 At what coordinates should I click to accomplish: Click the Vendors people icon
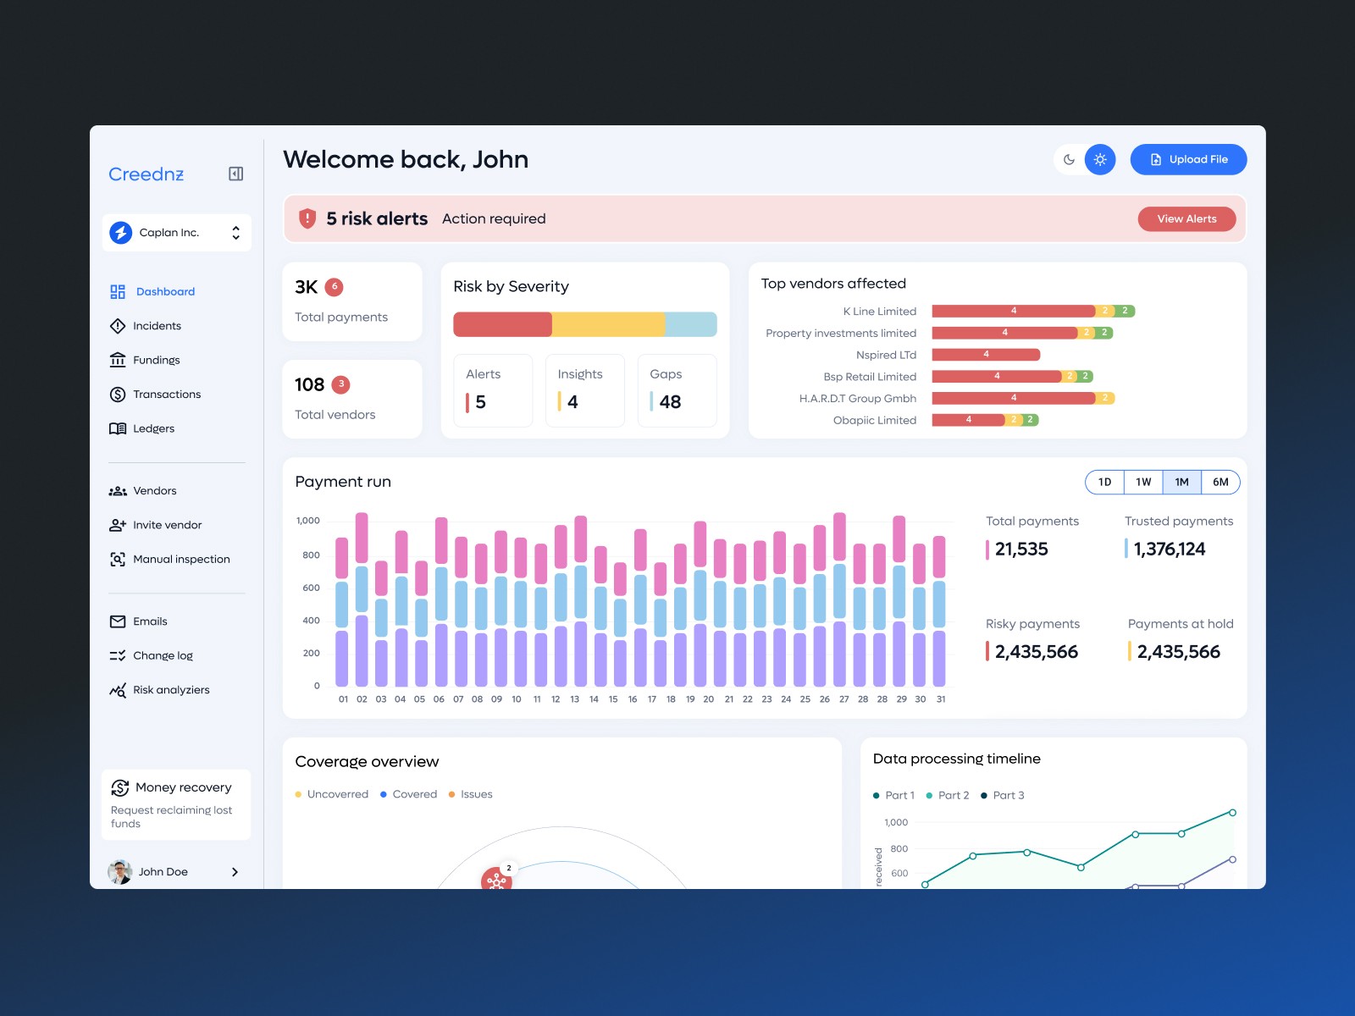pyautogui.click(x=118, y=491)
